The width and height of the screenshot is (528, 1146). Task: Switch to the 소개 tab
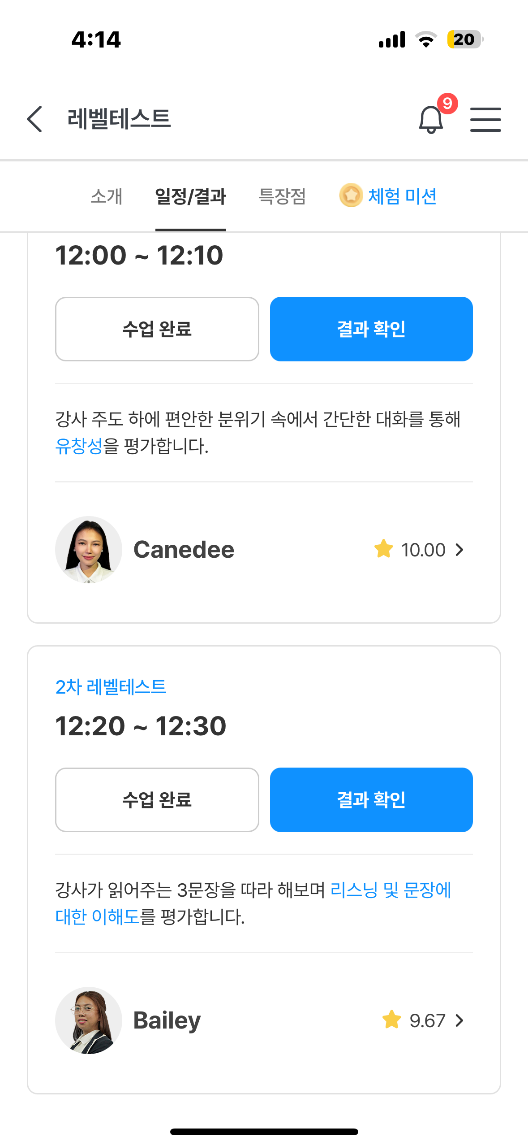point(106,196)
